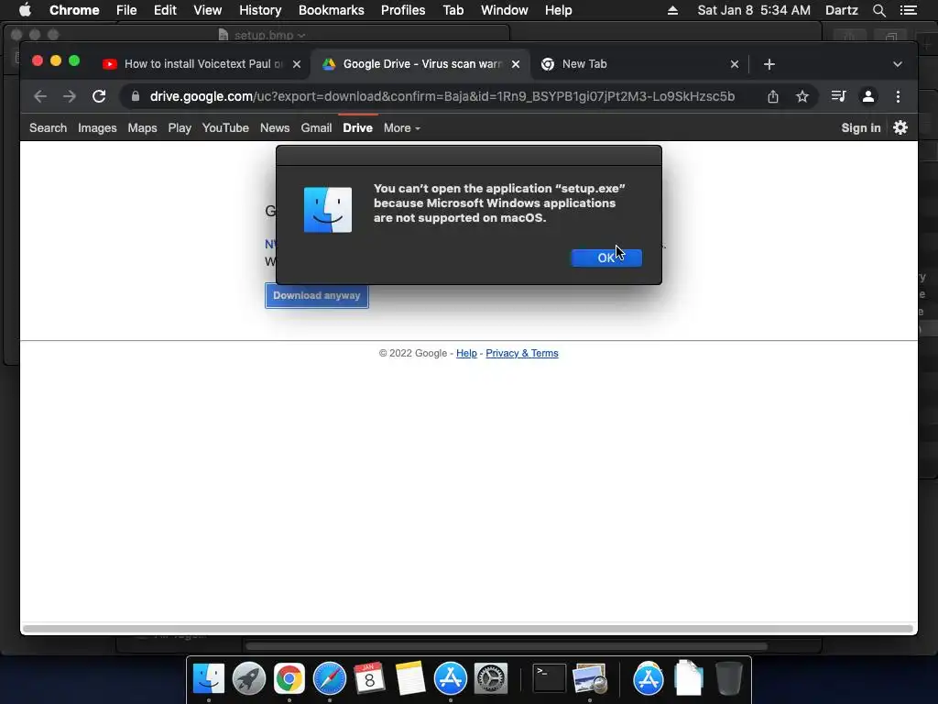The image size is (938, 704).
Task: Open the media controls playlist icon
Action: coord(838,96)
